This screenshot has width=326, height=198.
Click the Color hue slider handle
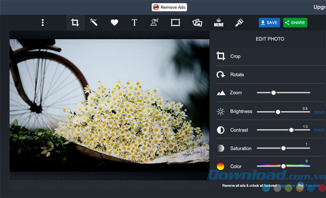click(283, 166)
